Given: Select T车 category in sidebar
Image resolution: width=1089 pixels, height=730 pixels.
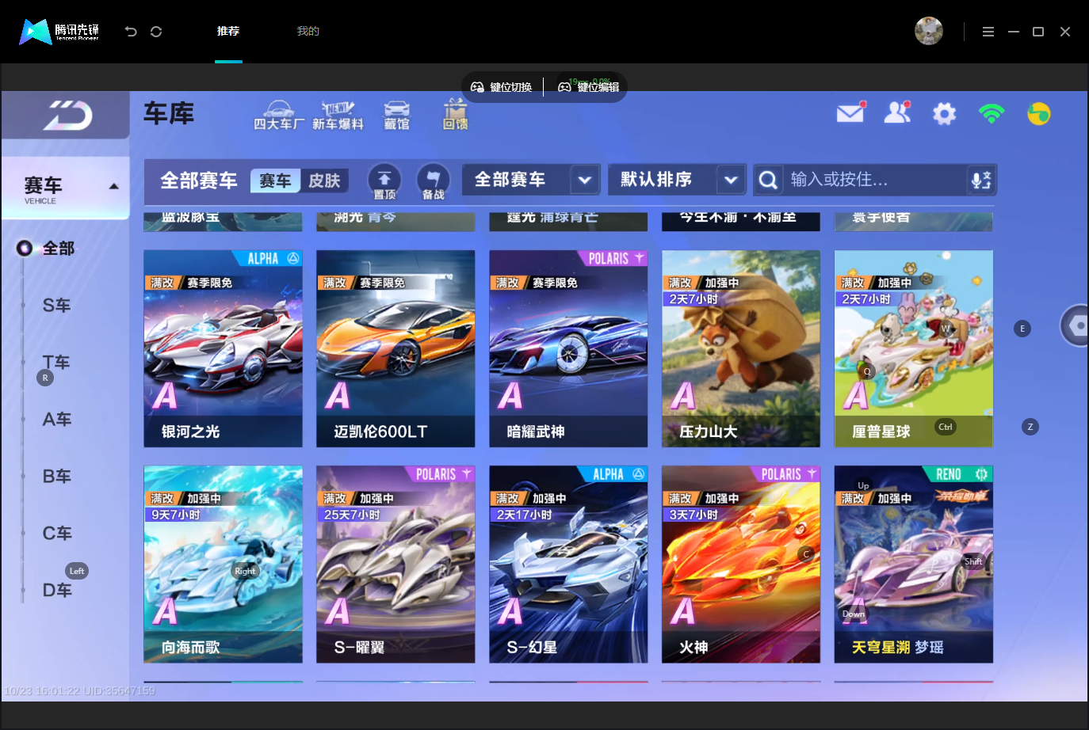Looking at the screenshot, I should 56,363.
